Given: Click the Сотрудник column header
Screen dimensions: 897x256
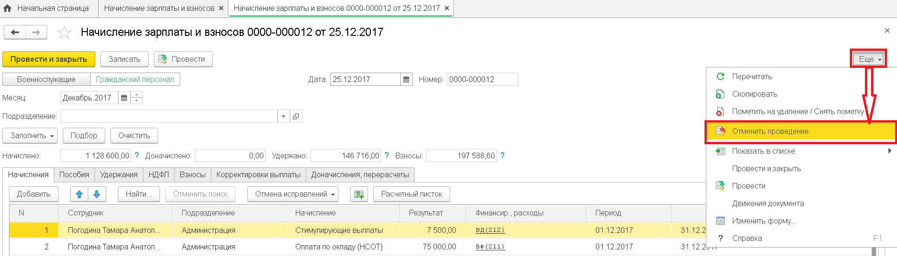Looking at the screenshot, I should click(x=115, y=213).
